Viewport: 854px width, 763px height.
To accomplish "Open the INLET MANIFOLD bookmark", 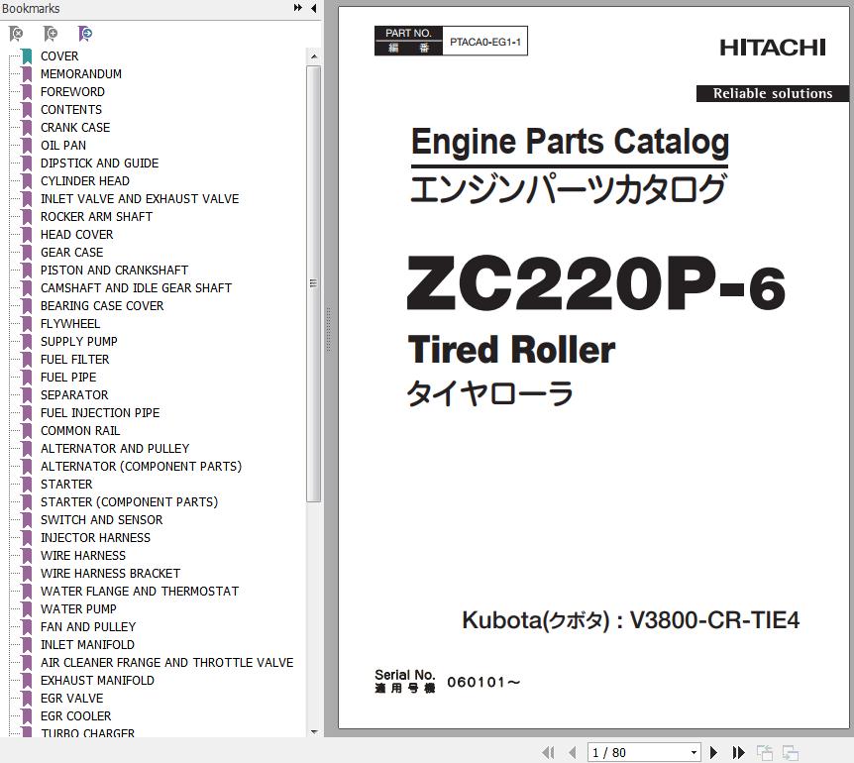I will (x=87, y=645).
